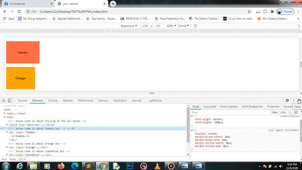The image size is (302, 170).
Task: Open the Computed sidebar tab
Action: 210,107
